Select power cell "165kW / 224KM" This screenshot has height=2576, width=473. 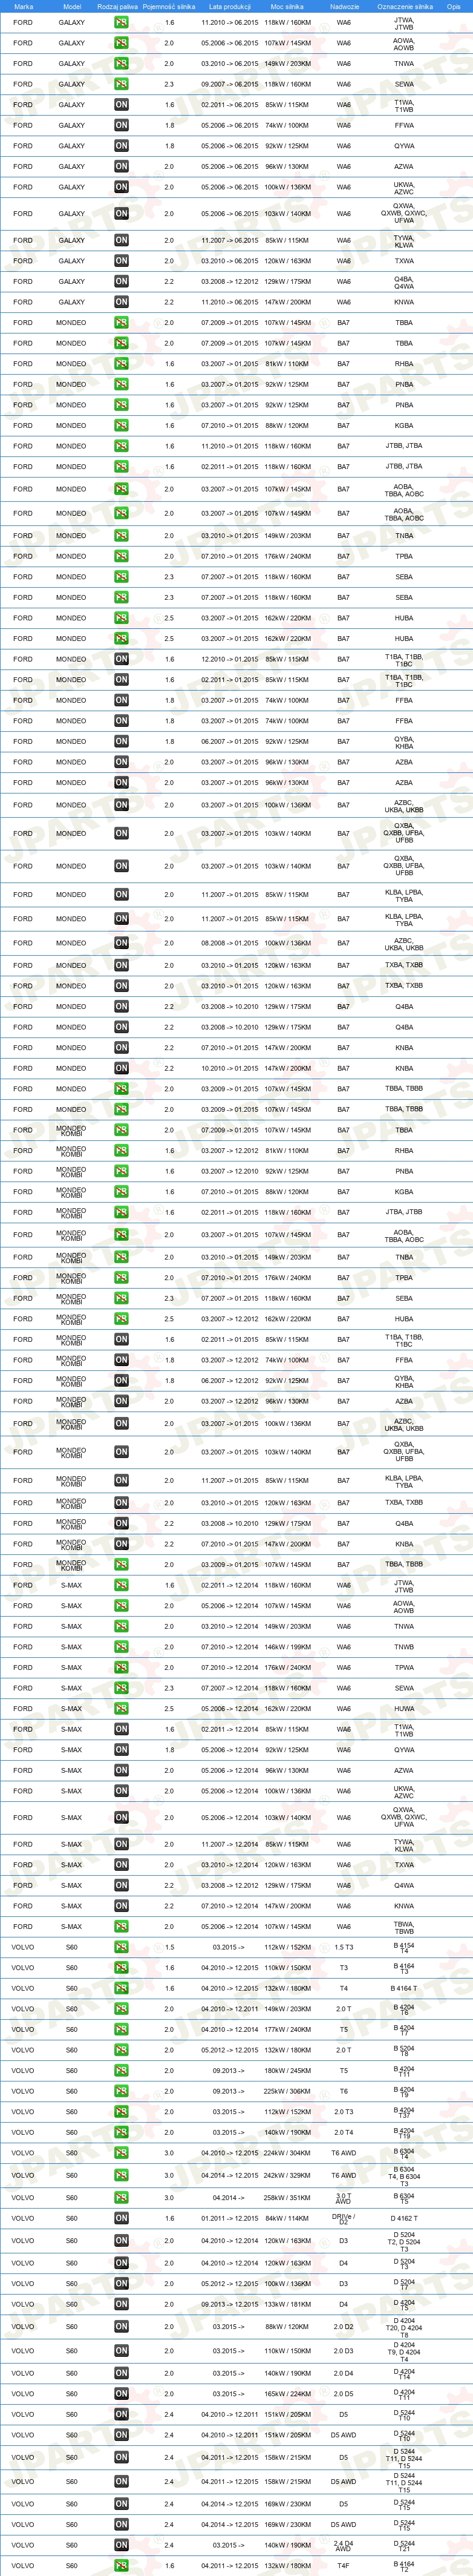point(287,2394)
